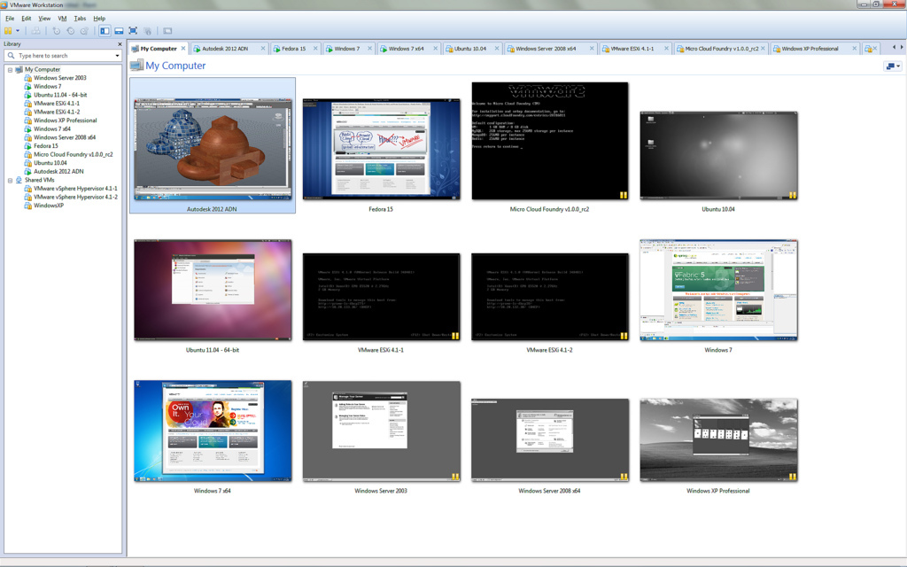This screenshot has width=907, height=567.
Task: Open the VM menu
Action: click(x=62, y=18)
